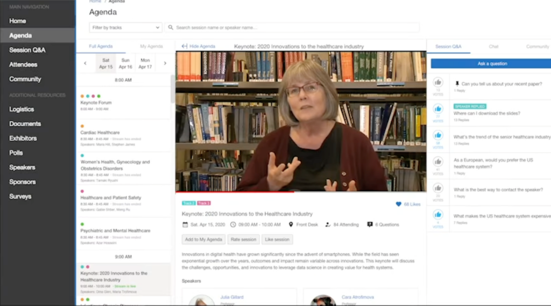551x306 pixels.
Task: Click the questions icon beside 6 Questions
Action: point(370,225)
